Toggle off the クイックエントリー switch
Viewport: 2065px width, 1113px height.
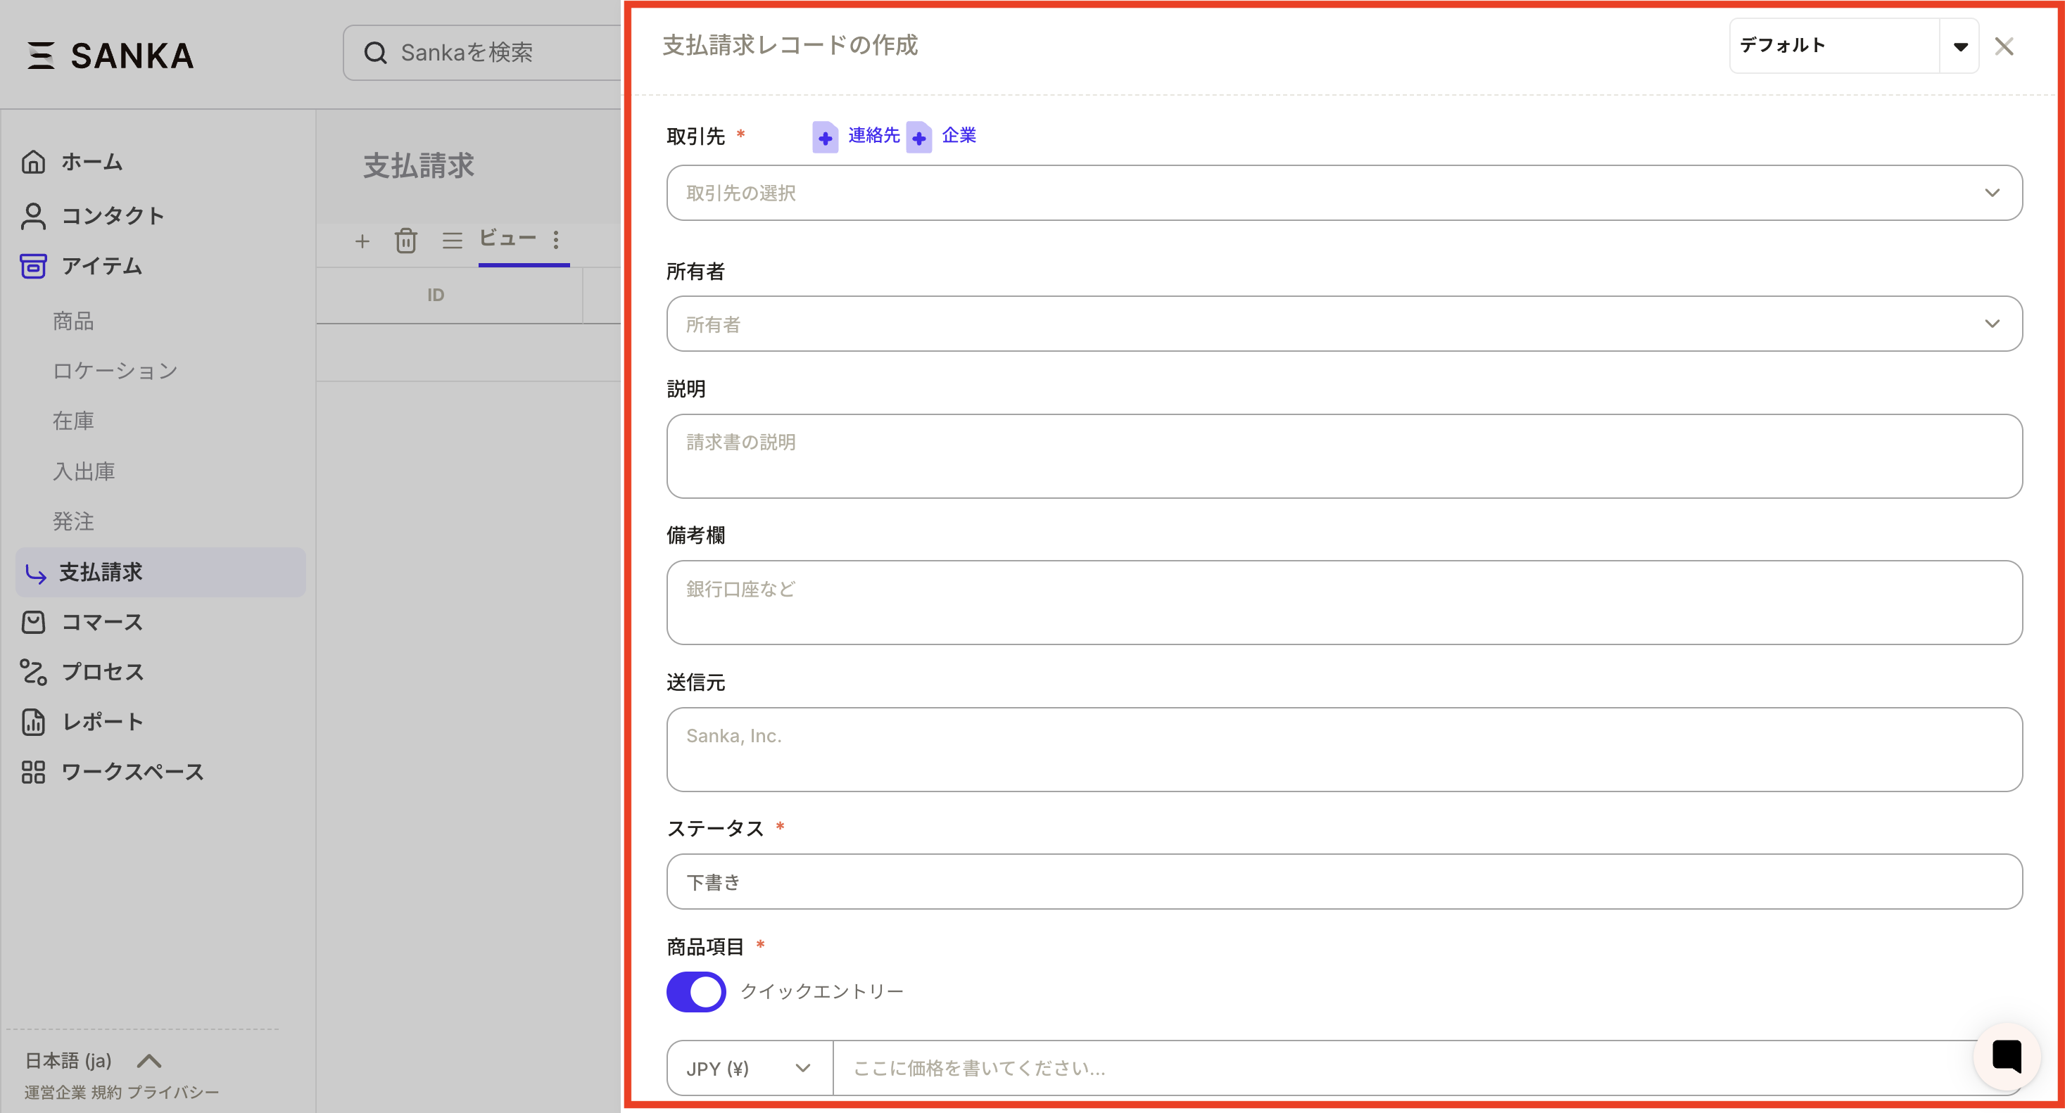[696, 991]
